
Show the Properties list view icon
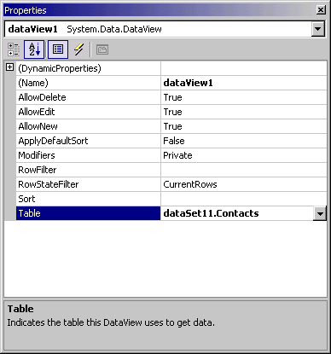pyautogui.click(x=58, y=49)
